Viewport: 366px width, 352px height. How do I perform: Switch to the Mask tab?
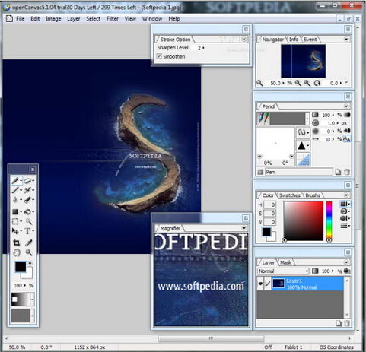point(285,262)
